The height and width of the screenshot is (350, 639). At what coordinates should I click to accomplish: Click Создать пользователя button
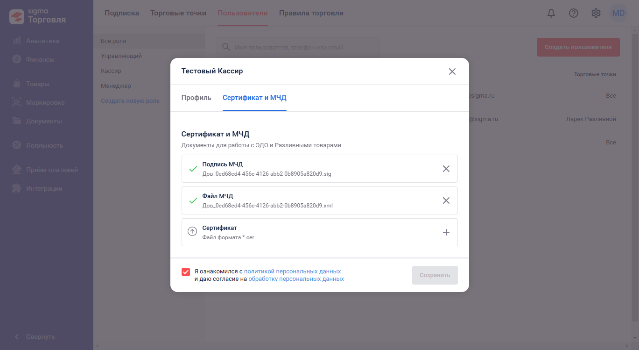(x=578, y=47)
